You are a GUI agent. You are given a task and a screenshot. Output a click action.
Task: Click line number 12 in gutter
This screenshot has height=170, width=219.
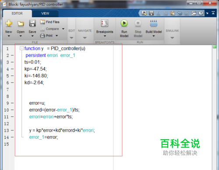tap(7, 123)
